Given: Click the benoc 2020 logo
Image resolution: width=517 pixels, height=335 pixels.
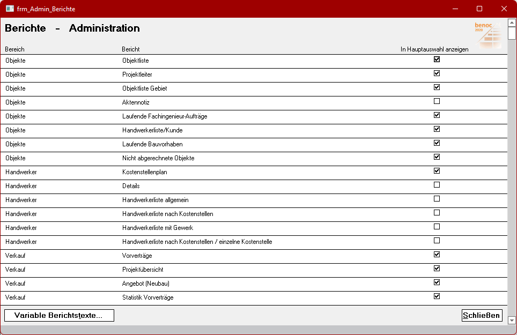Looking at the screenshot, I should 488,34.
